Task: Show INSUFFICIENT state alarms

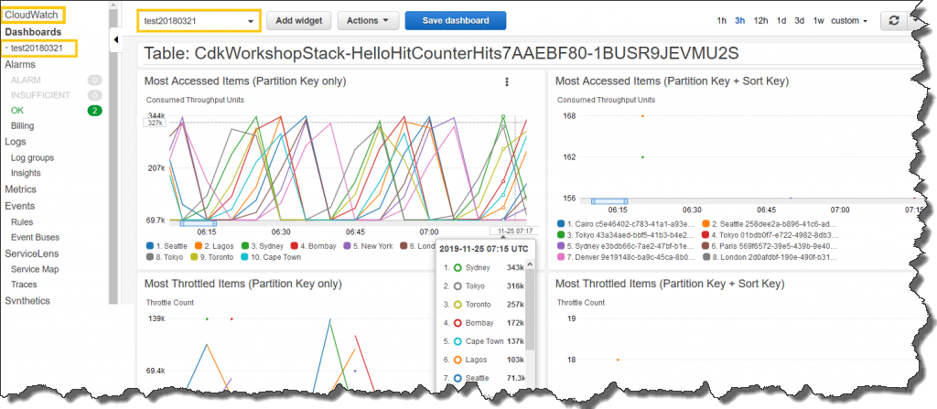Action: [40, 95]
